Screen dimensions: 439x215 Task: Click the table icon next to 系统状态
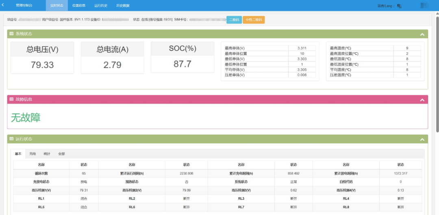coord(11,34)
